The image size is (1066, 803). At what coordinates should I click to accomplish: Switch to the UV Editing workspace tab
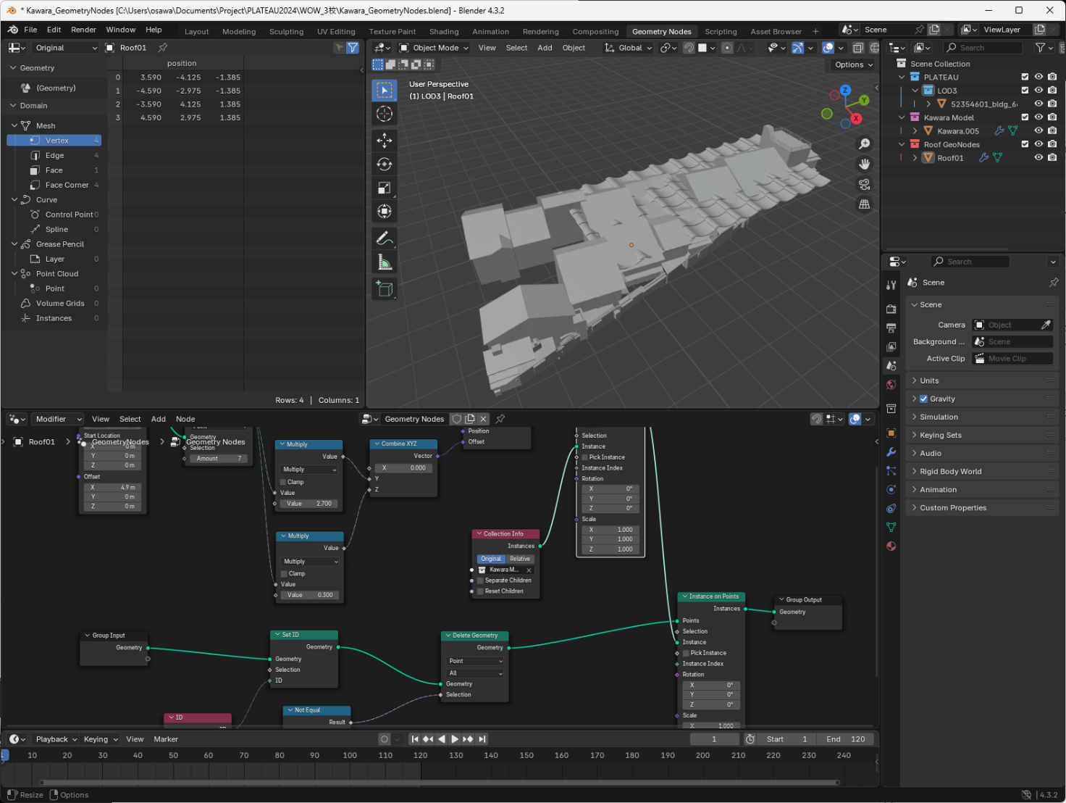click(336, 32)
